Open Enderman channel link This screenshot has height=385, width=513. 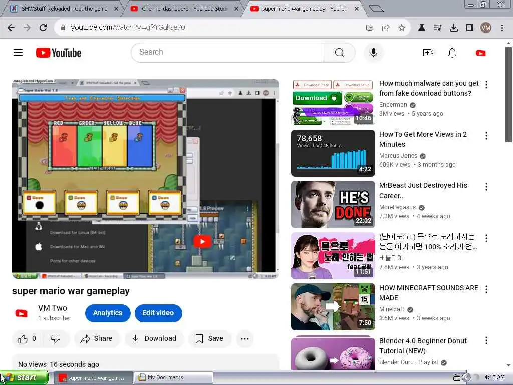(393, 105)
